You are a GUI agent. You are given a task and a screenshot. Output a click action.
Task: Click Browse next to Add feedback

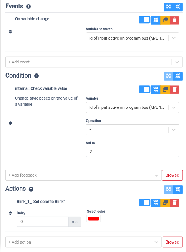pyautogui.click(x=172, y=175)
